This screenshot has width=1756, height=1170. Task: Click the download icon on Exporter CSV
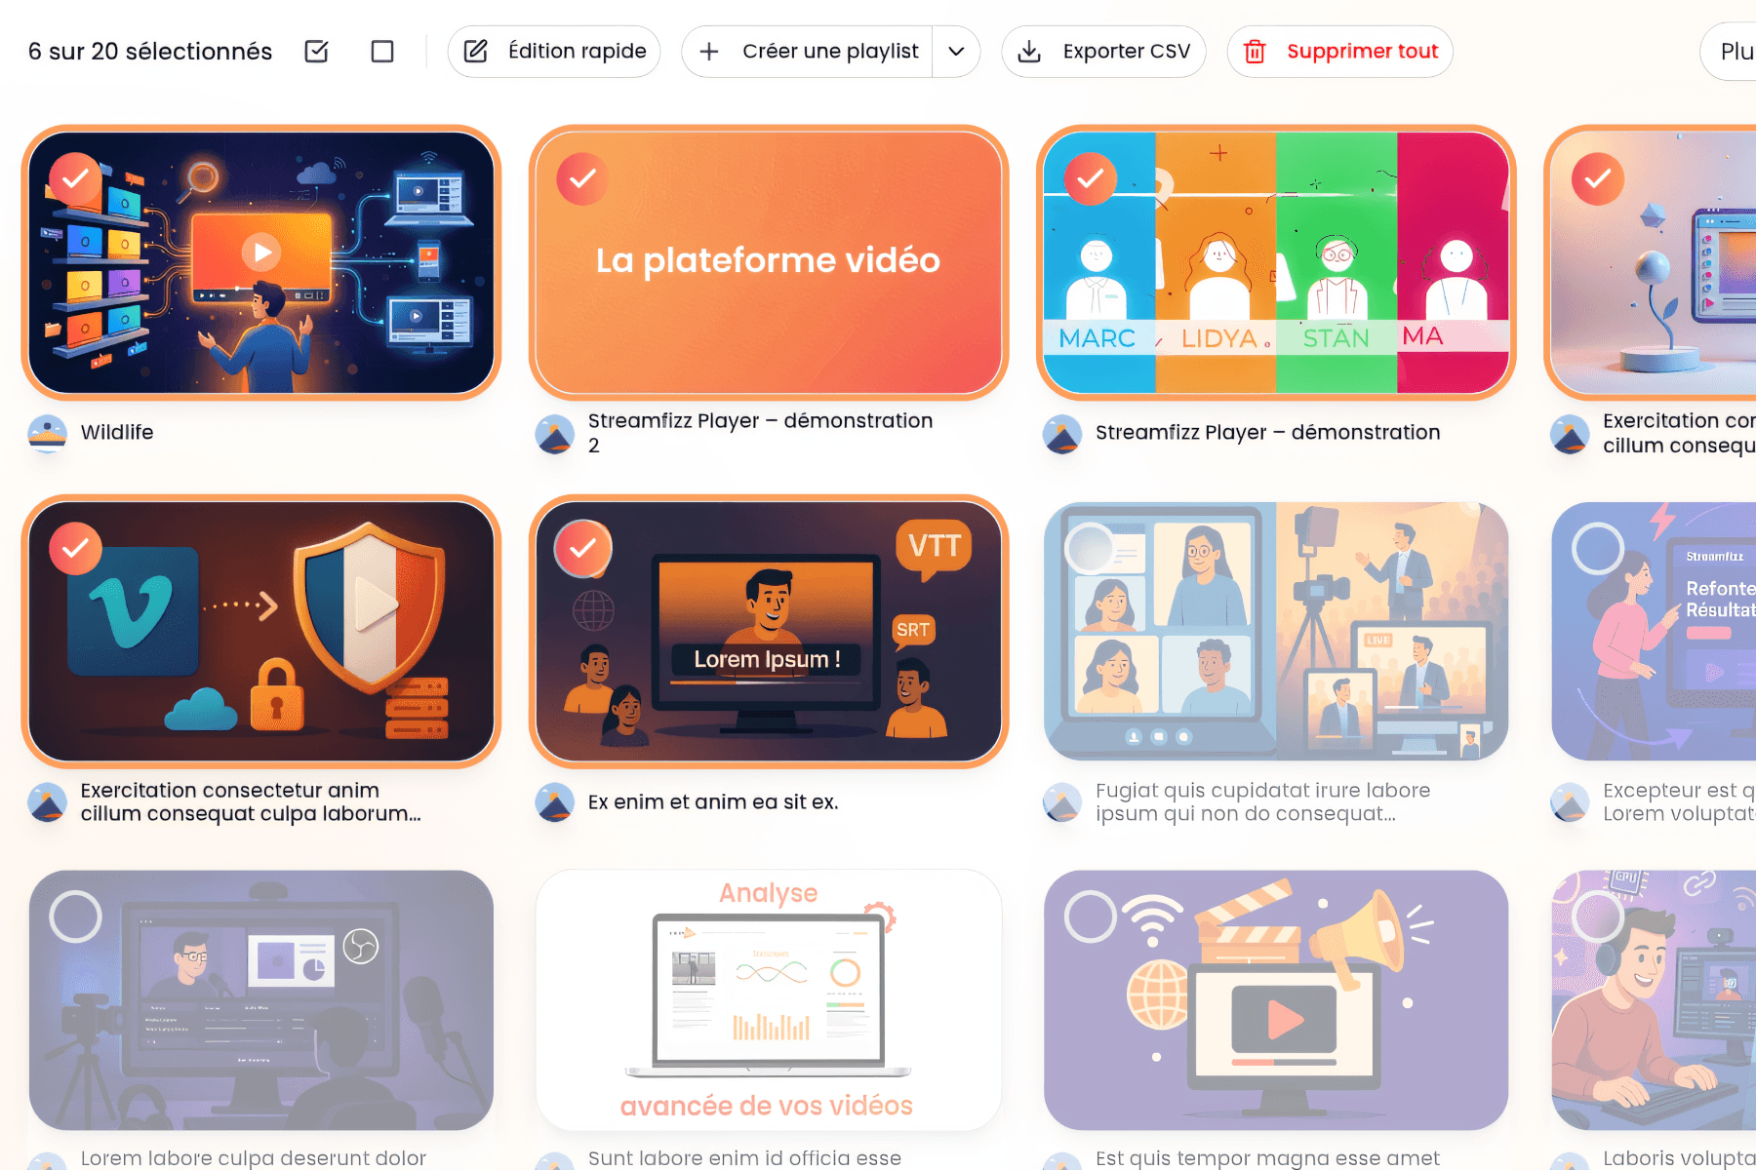[1029, 51]
